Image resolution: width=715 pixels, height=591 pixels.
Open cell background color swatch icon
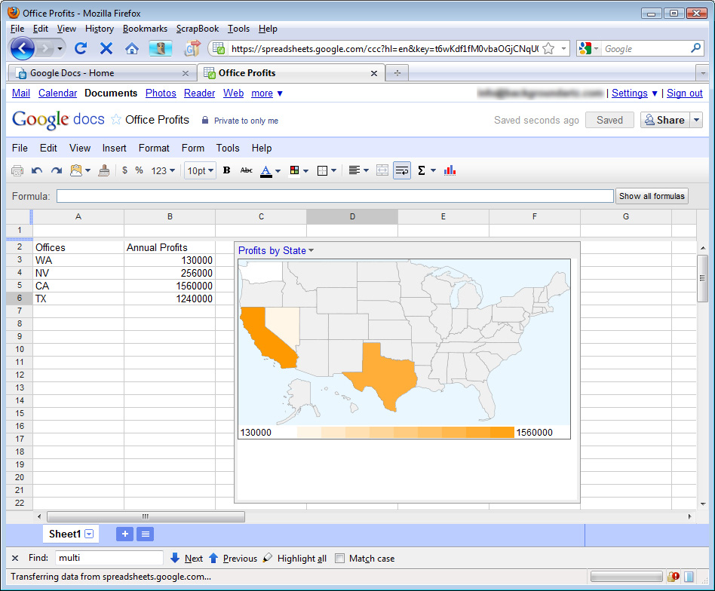click(295, 170)
